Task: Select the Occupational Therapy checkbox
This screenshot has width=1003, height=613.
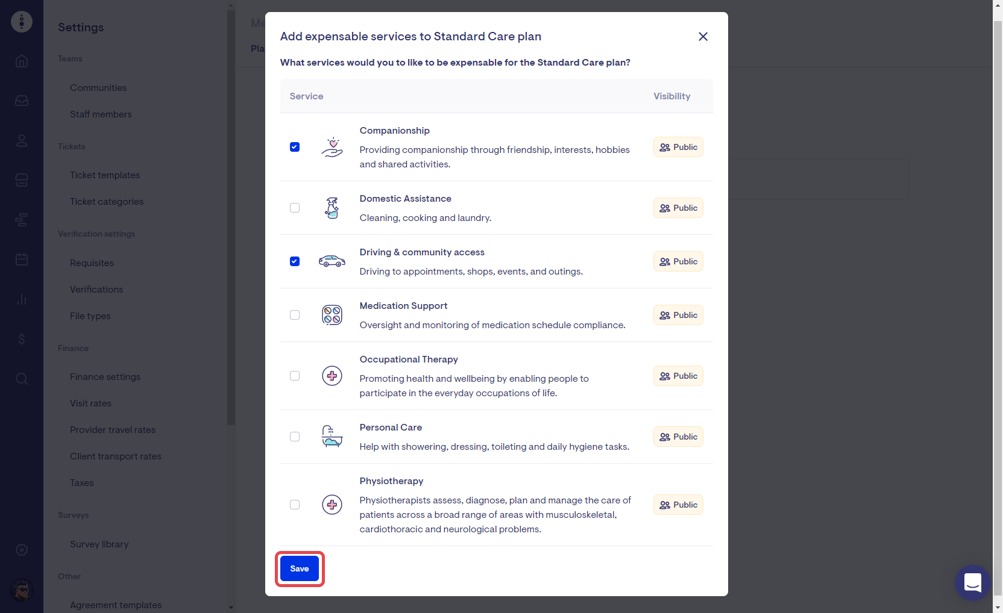Action: coord(295,376)
